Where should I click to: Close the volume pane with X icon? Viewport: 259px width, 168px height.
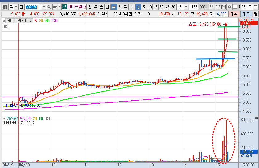pos(256,118)
